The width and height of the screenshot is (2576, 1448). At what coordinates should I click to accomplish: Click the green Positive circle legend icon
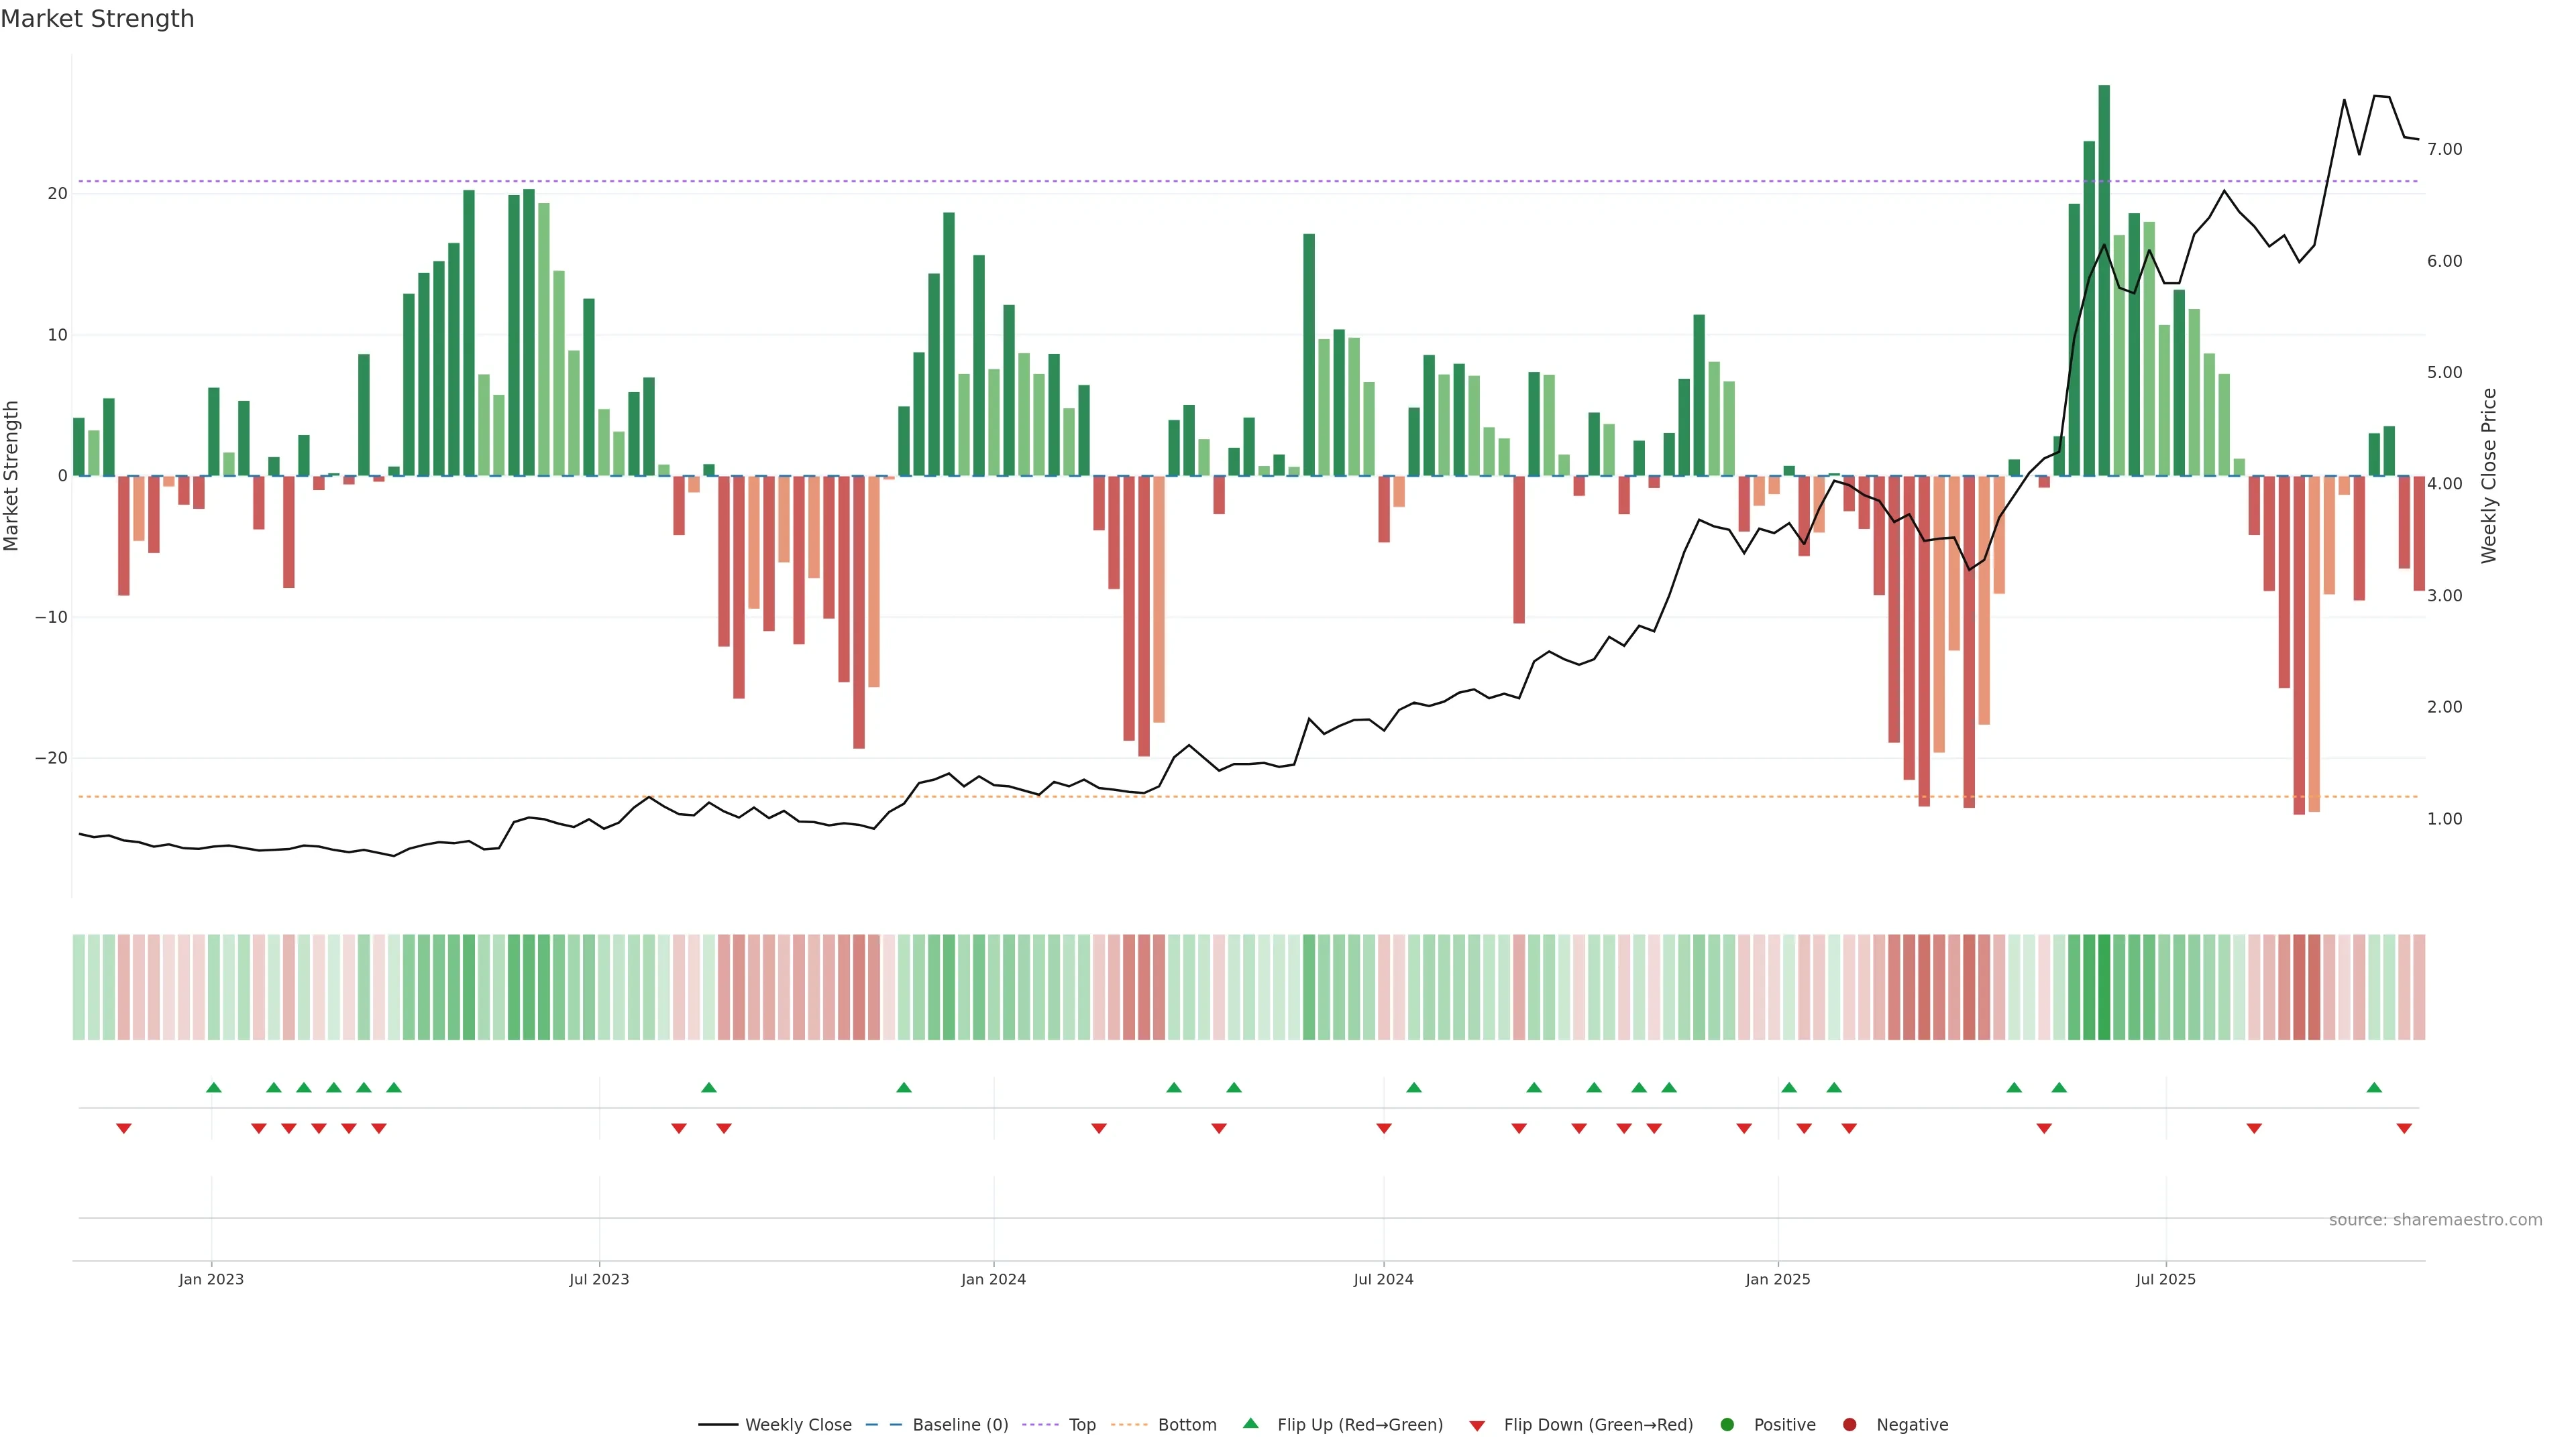tap(1727, 1424)
